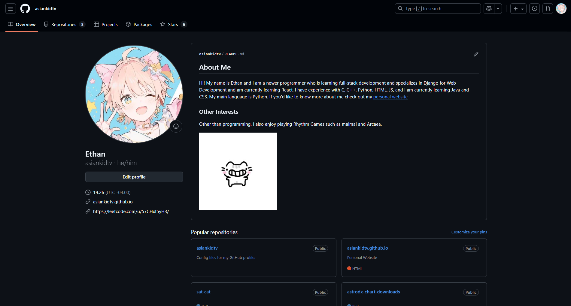Open user avatar menu in header

click(561, 9)
